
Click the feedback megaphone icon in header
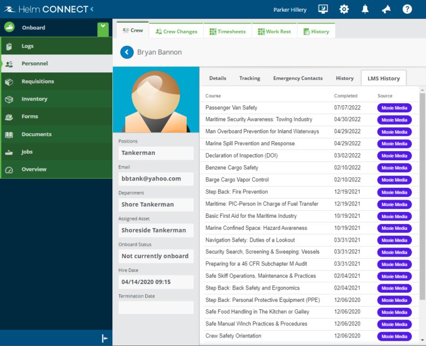[x=387, y=9]
